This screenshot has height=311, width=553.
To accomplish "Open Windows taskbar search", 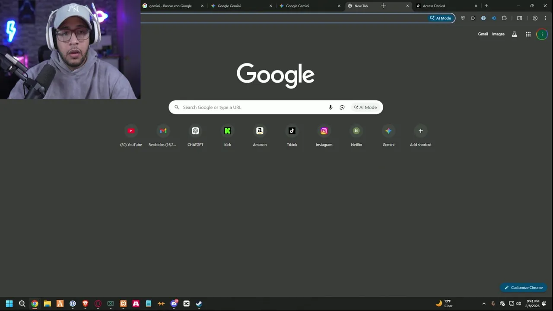I will (22, 304).
